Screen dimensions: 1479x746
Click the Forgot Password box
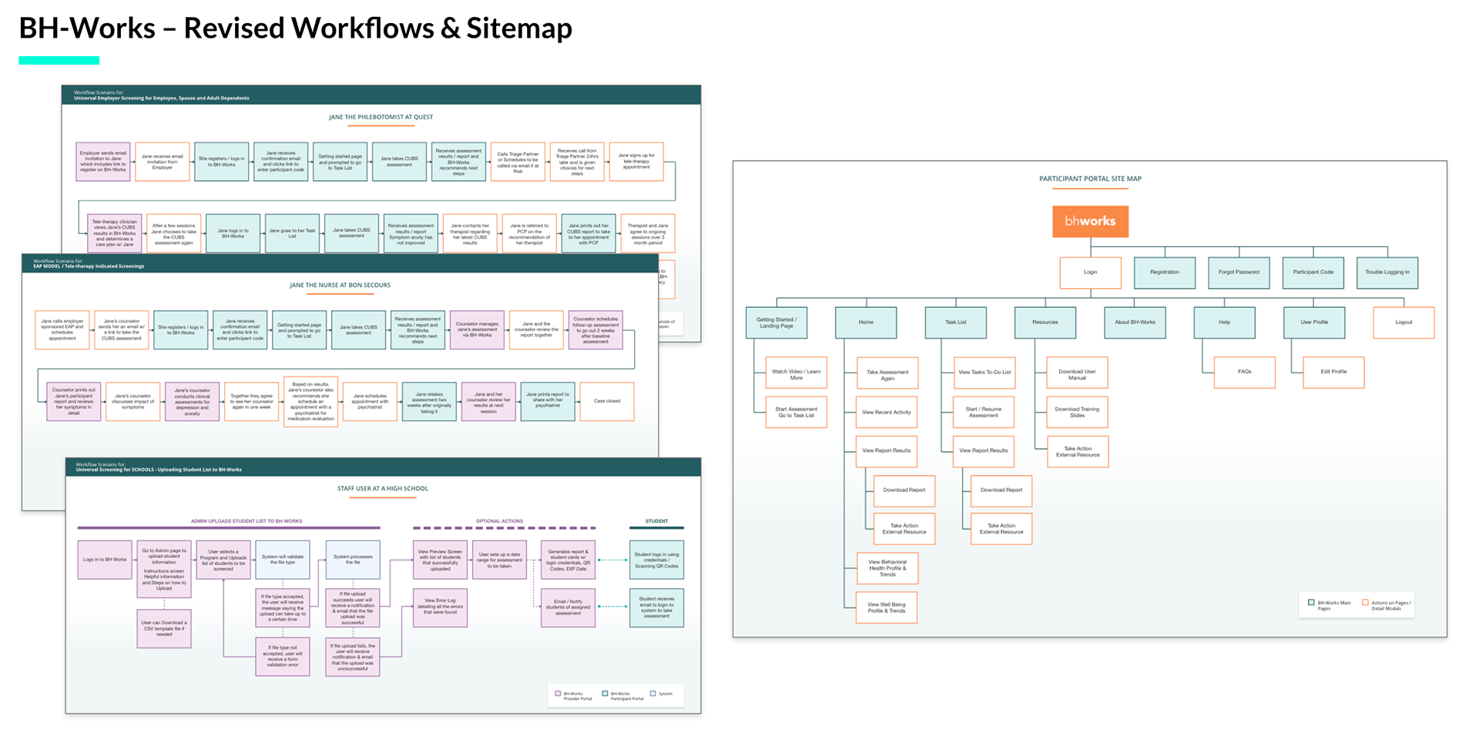coord(1239,273)
